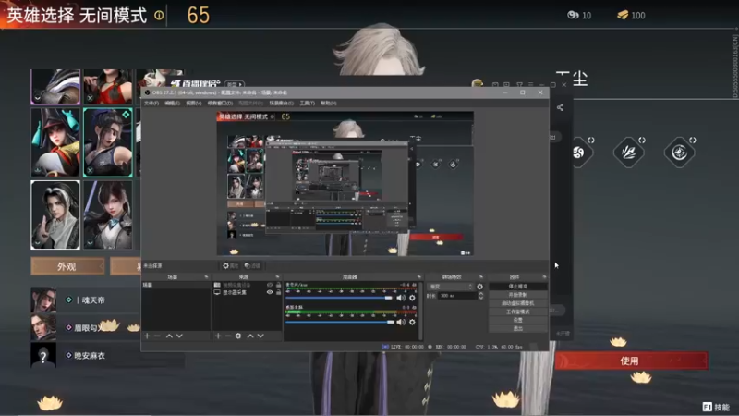
Task: Click the coin currency icon showing 10
Action: point(573,15)
